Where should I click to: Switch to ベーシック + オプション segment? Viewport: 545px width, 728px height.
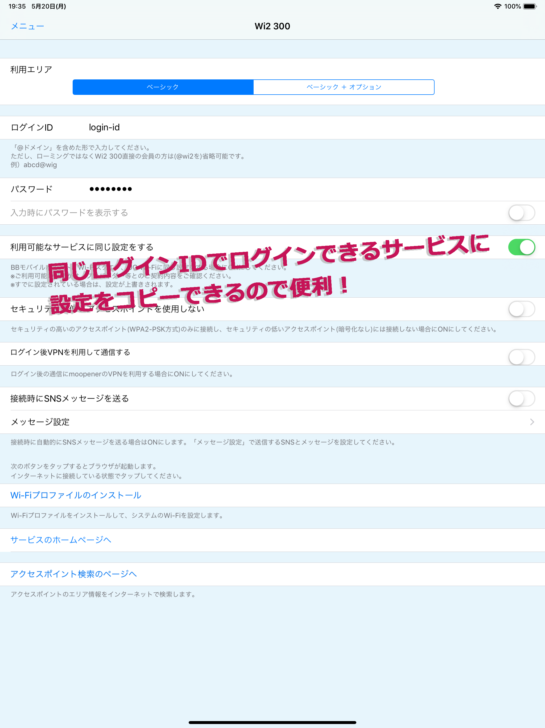point(344,87)
